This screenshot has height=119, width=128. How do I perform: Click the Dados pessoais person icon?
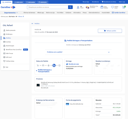(x=4, y=30)
